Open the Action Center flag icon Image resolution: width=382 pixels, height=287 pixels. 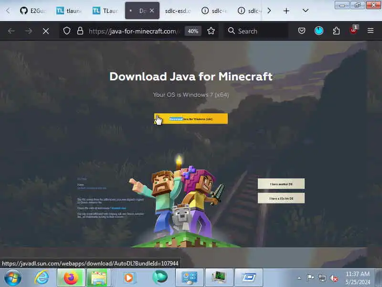[x=310, y=278]
